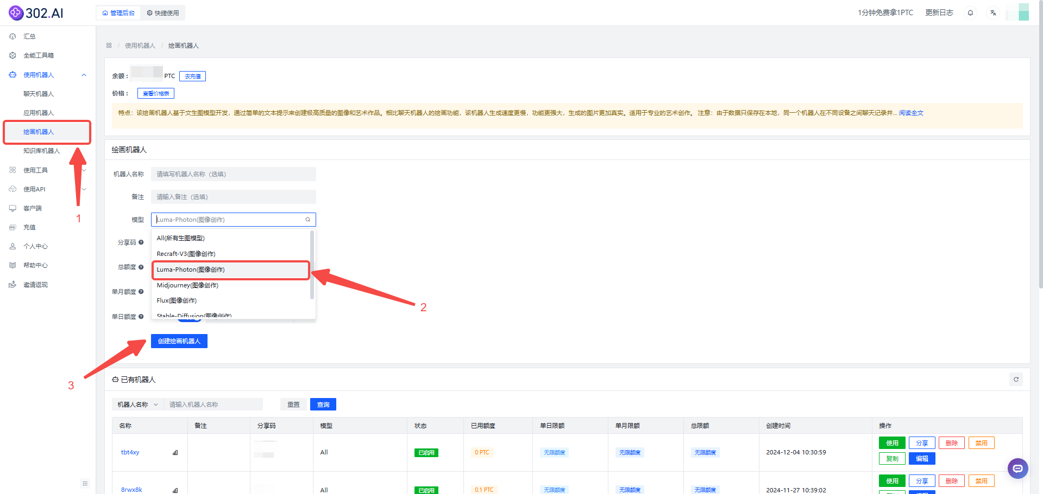
Task: Click the 使用API cloud icon in sidebar
Action: (12, 189)
